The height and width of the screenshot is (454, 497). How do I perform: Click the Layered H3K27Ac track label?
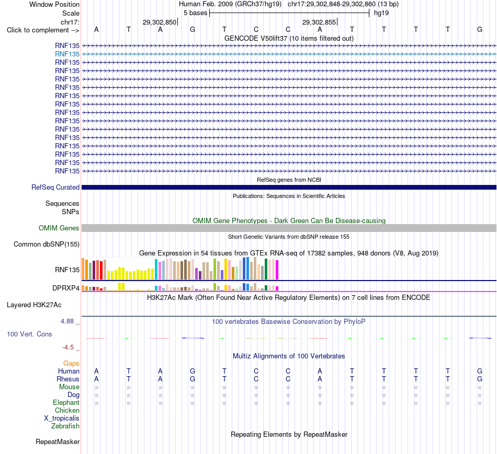[x=34, y=305]
